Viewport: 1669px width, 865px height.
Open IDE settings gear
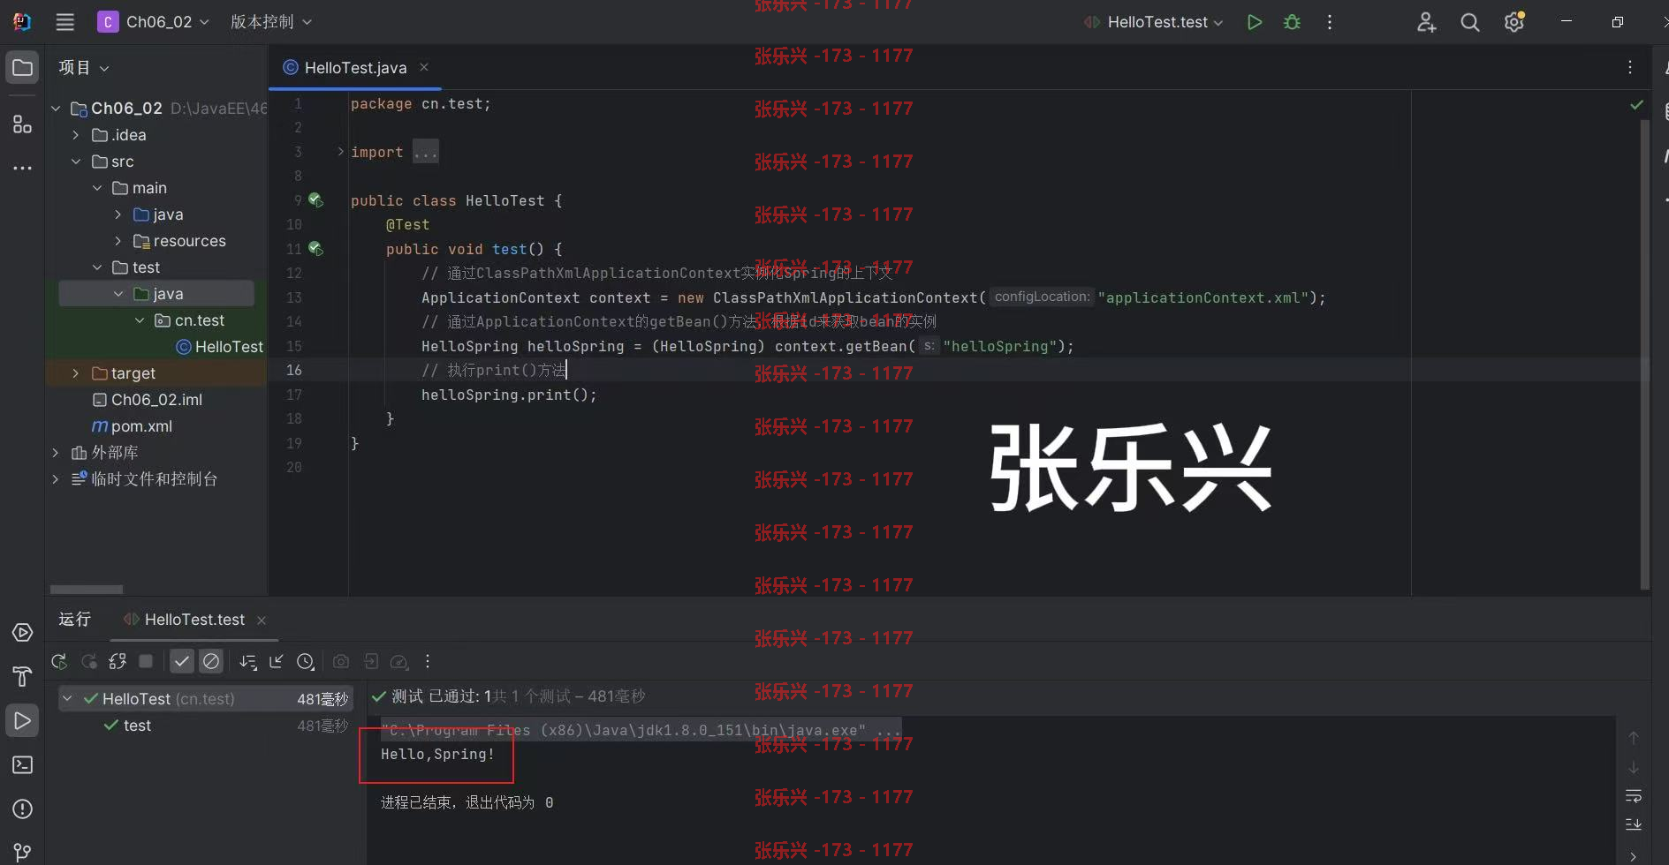[x=1514, y=22]
